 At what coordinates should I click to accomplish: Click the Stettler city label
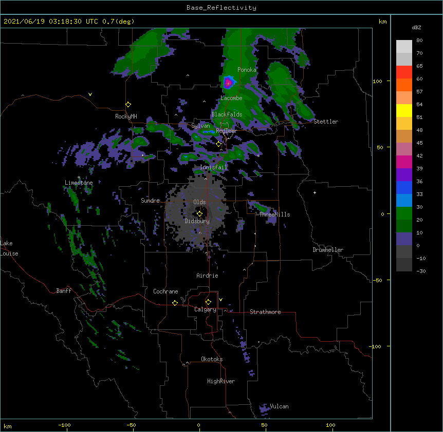326,122
